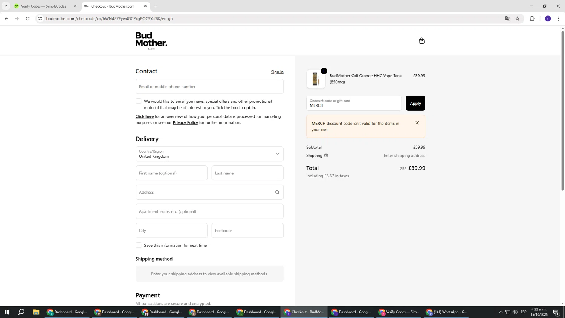Click the BudMother logo

tap(151, 41)
